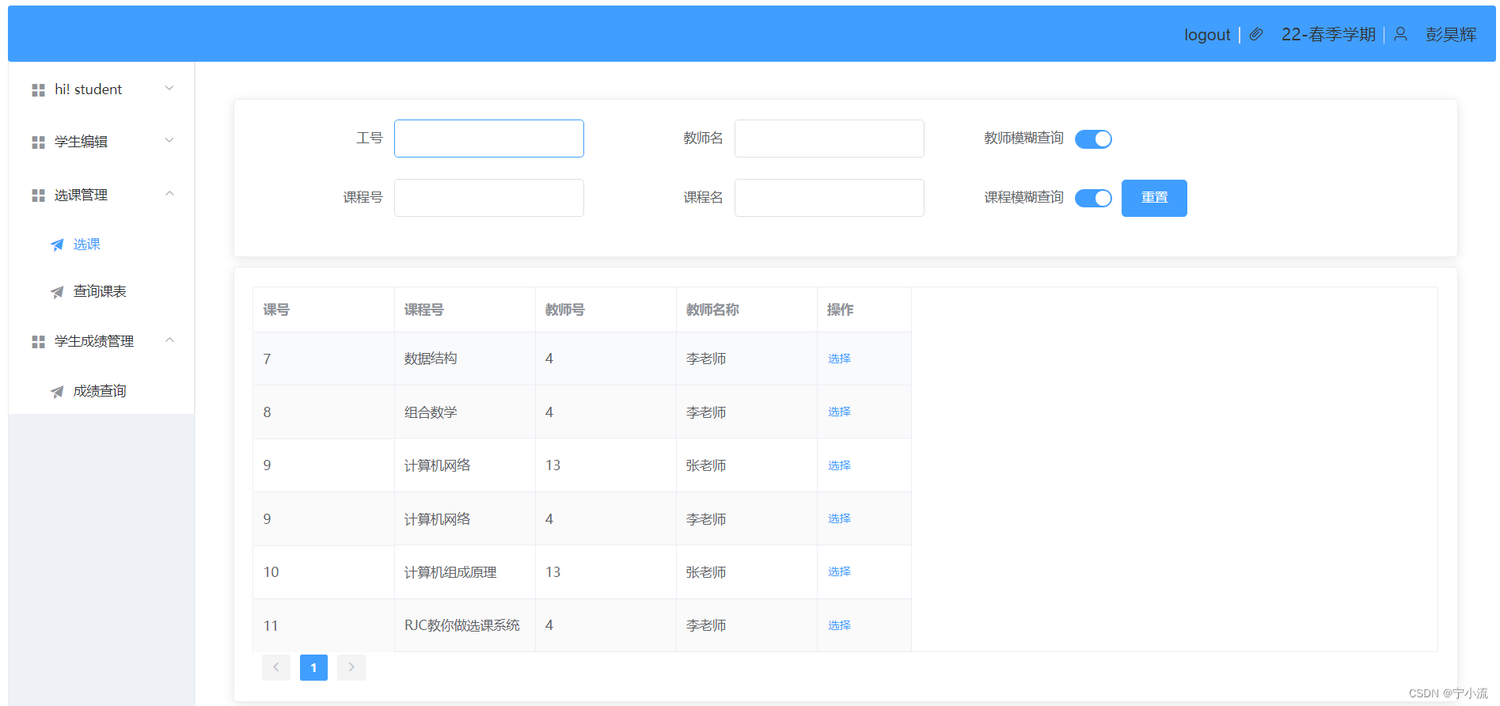
Task: Click logout in the header
Action: (1207, 35)
